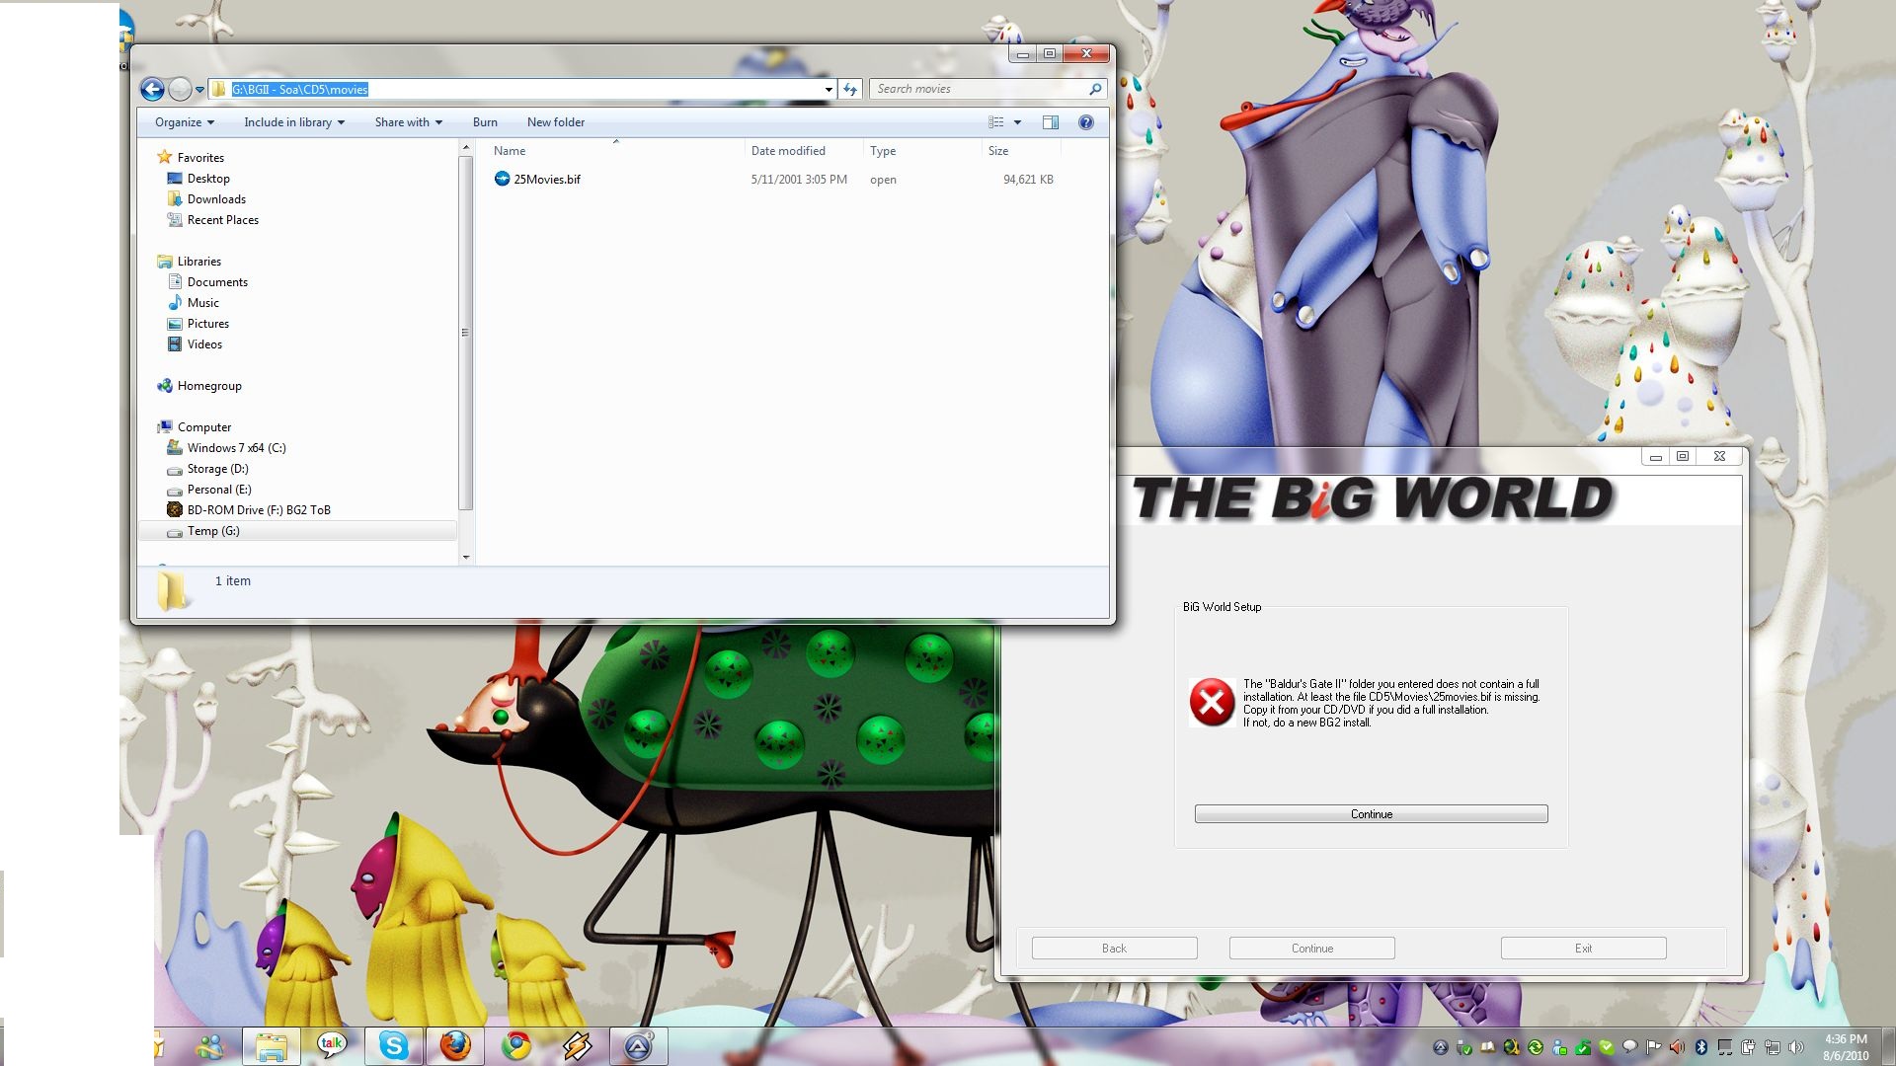Screen dimensions: 1896x1066
Task: Click New folder in Explorer toolbar
Action: pos(556,122)
